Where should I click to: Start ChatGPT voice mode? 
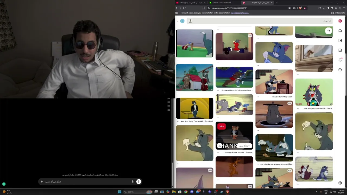click(139, 182)
